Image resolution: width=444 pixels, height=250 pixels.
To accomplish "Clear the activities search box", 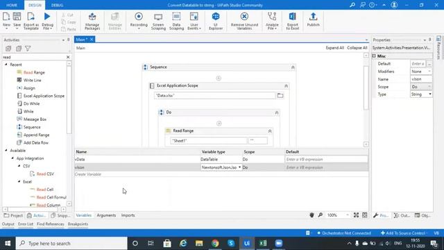I will coord(68,57).
